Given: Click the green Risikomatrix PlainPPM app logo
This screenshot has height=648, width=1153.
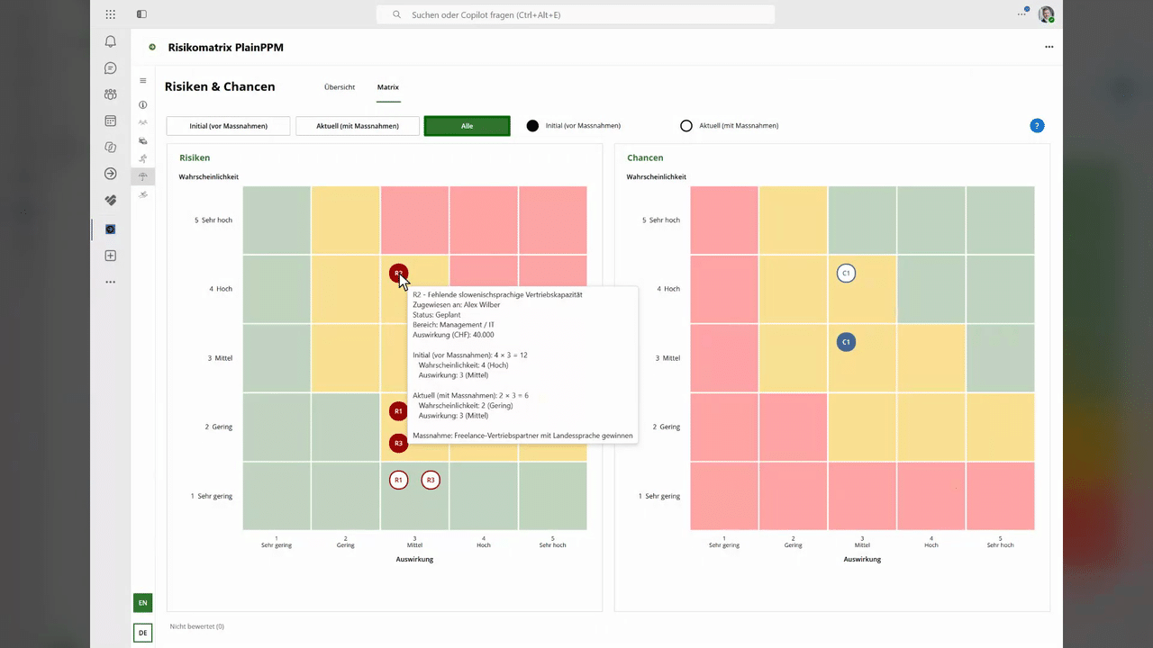Looking at the screenshot, I should pyautogui.click(x=152, y=47).
